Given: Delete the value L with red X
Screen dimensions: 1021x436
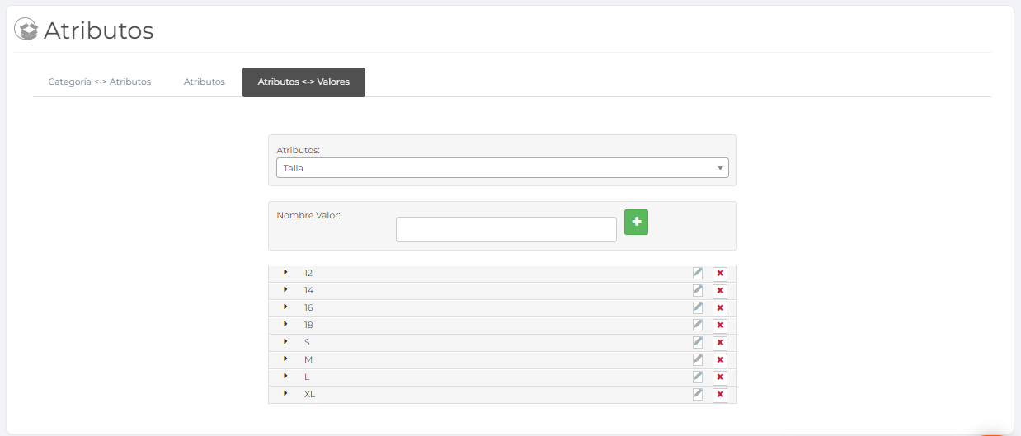Looking at the screenshot, I should point(720,377).
